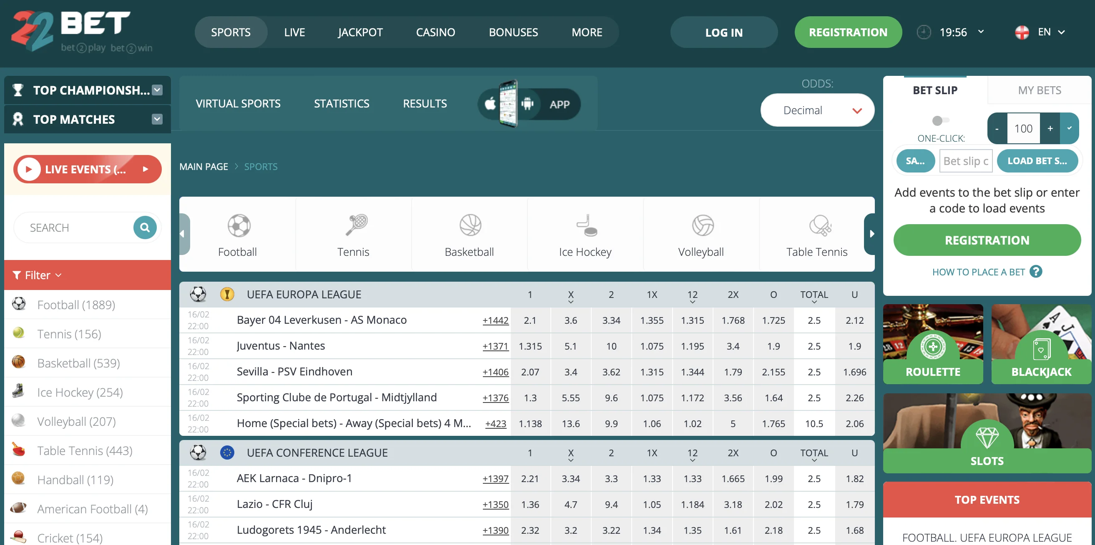Switch to the Bet Slip tab
This screenshot has width=1095, height=545.
935,90
